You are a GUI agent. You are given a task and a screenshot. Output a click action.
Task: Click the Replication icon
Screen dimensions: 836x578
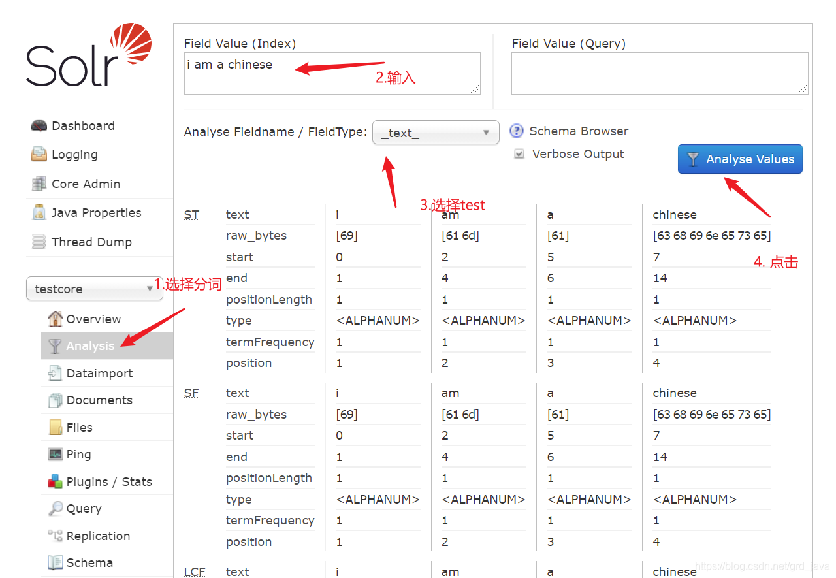(56, 536)
